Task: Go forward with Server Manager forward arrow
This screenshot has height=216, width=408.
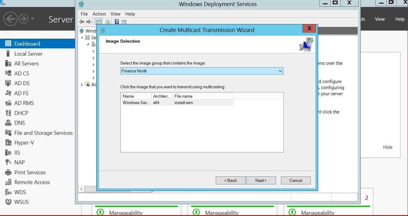Action: (23, 19)
